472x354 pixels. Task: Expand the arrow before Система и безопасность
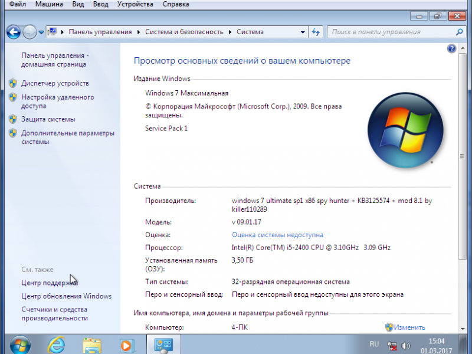click(x=139, y=32)
